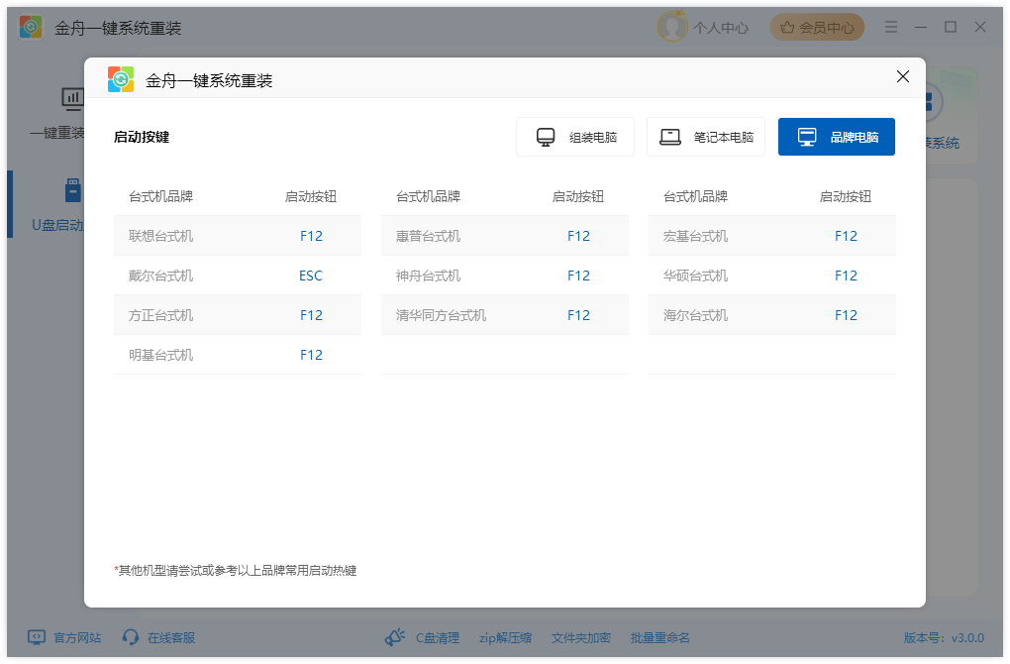Click F12 key for 方正台式机
The width and height of the screenshot is (1010, 664).
311,315
